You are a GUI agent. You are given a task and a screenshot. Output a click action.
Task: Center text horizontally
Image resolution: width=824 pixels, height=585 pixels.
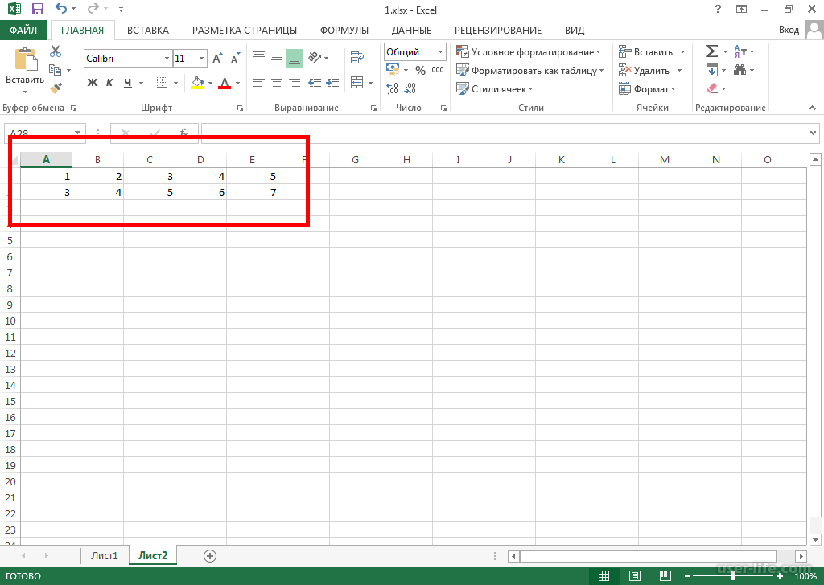click(x=277, y=83)
